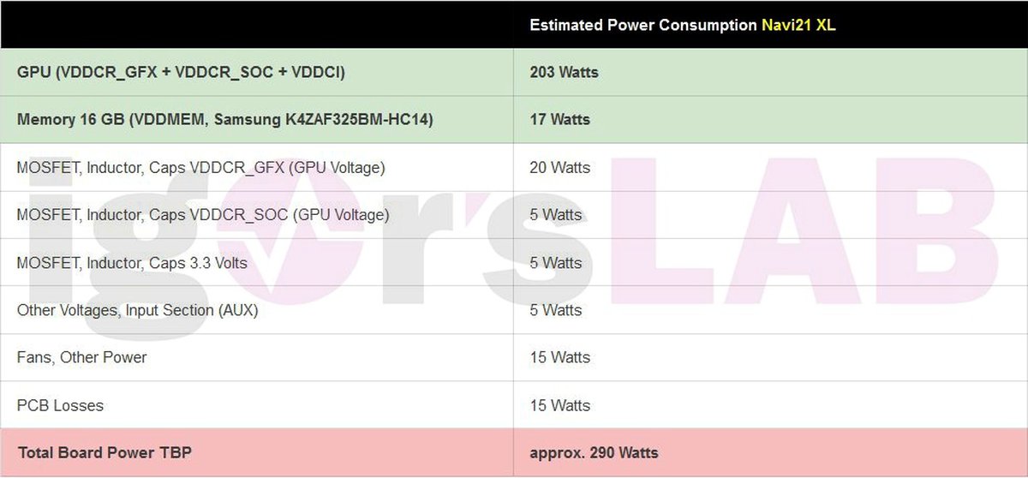This screenshot has width=1028, height=478.
Task: Select MOSFET, Inductor, Caps 3.3 Volts label
Action: point(132,263)
